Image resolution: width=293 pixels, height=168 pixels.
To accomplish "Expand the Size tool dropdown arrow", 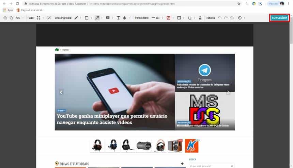I will coord(43,18).
